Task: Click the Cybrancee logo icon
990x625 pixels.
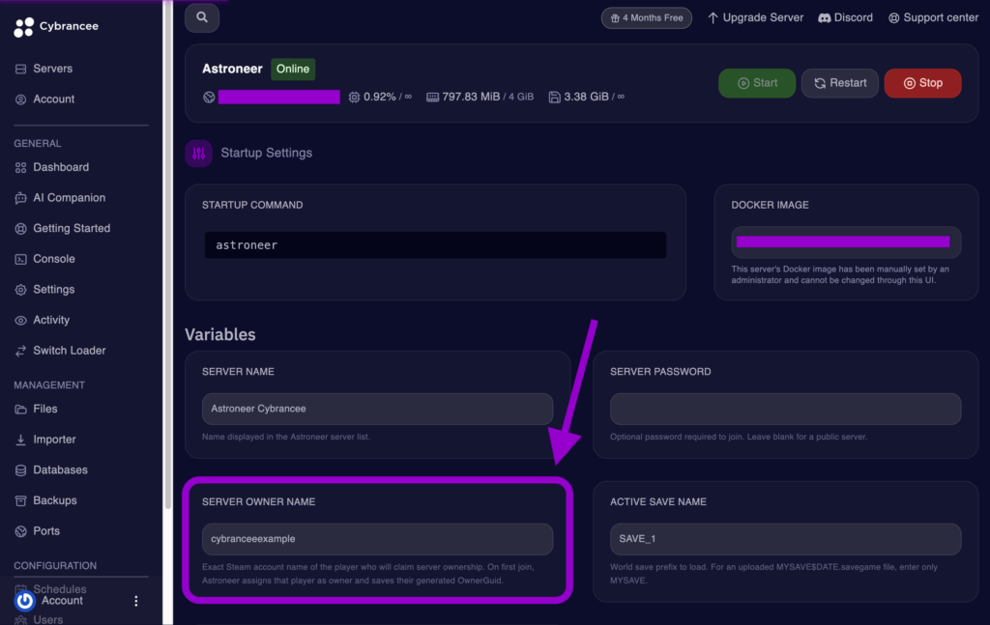Action: [23, 26]
